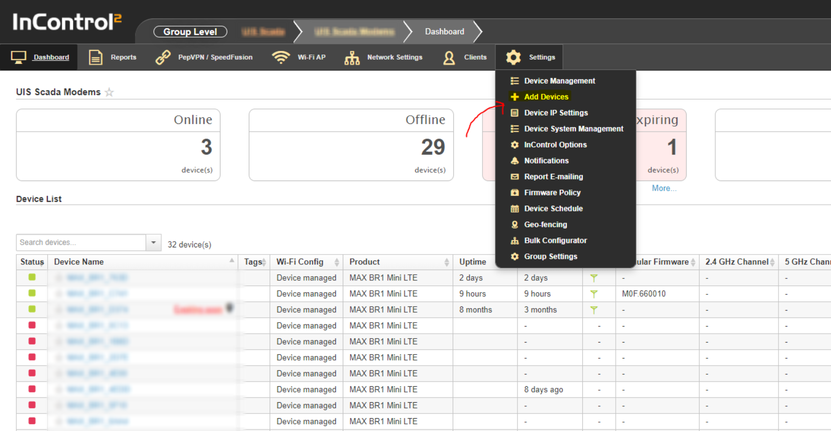This screenshot has width=831, height=431.
Task: Click the green signal icon in the 3 months row
Action: [594, 310]
